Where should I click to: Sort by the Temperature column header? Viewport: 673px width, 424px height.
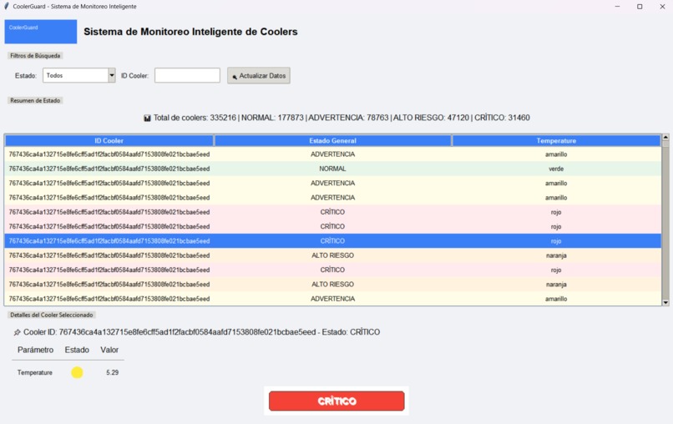[x=556, y=140]
